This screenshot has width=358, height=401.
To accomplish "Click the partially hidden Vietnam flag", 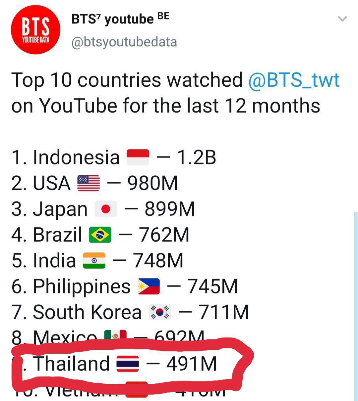I will tap(137, 389).
